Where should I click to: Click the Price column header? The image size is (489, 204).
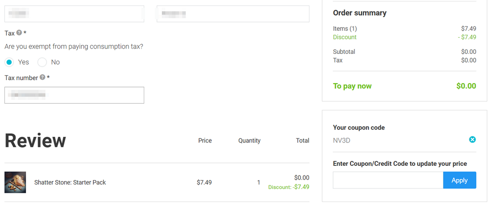[x=205, y=140]
